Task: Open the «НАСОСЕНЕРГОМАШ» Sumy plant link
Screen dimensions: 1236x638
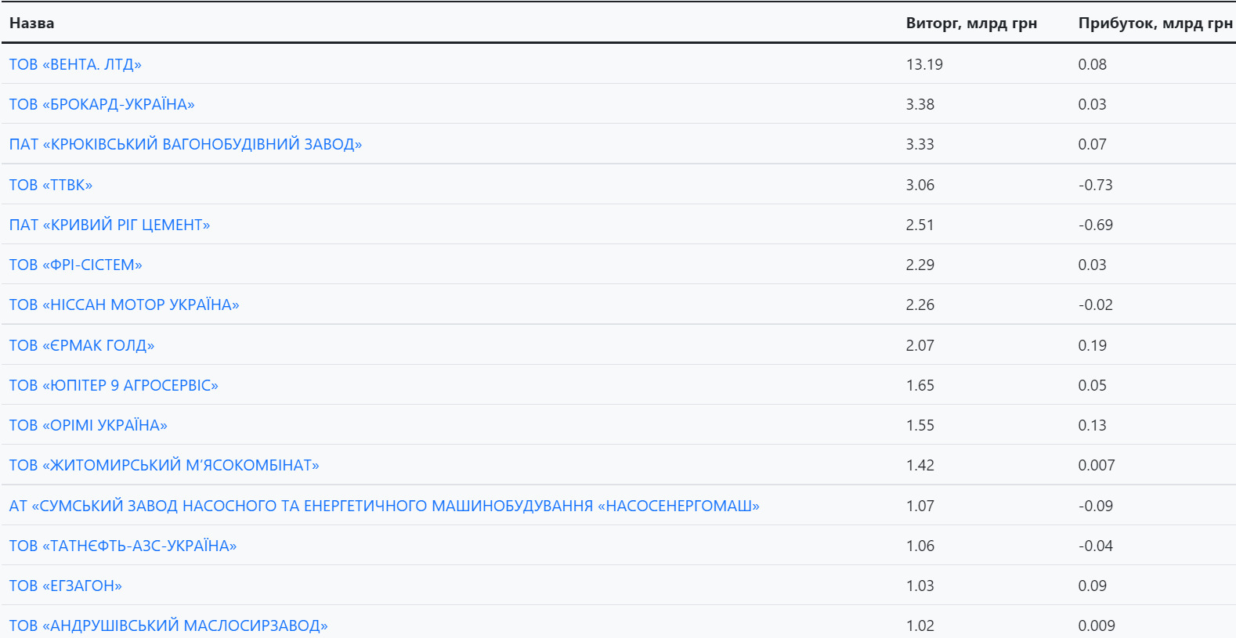Action: (x=385, y=506)
